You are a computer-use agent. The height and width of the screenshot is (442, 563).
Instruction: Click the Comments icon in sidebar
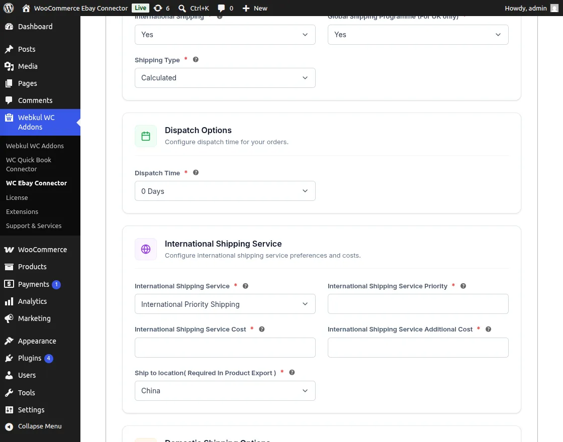pyautogui.click(x=9, y=100)
